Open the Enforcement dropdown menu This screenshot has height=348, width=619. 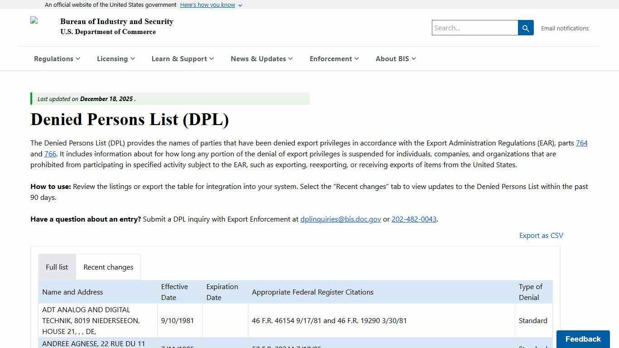(334, 58)
